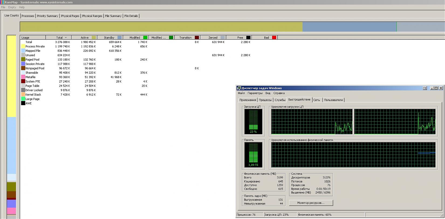This screenshot has width=445, height=219.
Task: Open the Процессы tab in Task Manager
Action: pos(265,100)
